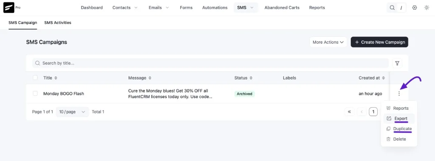
Task: Expand the SMS menu dropdown
Action: pos(252,8)
